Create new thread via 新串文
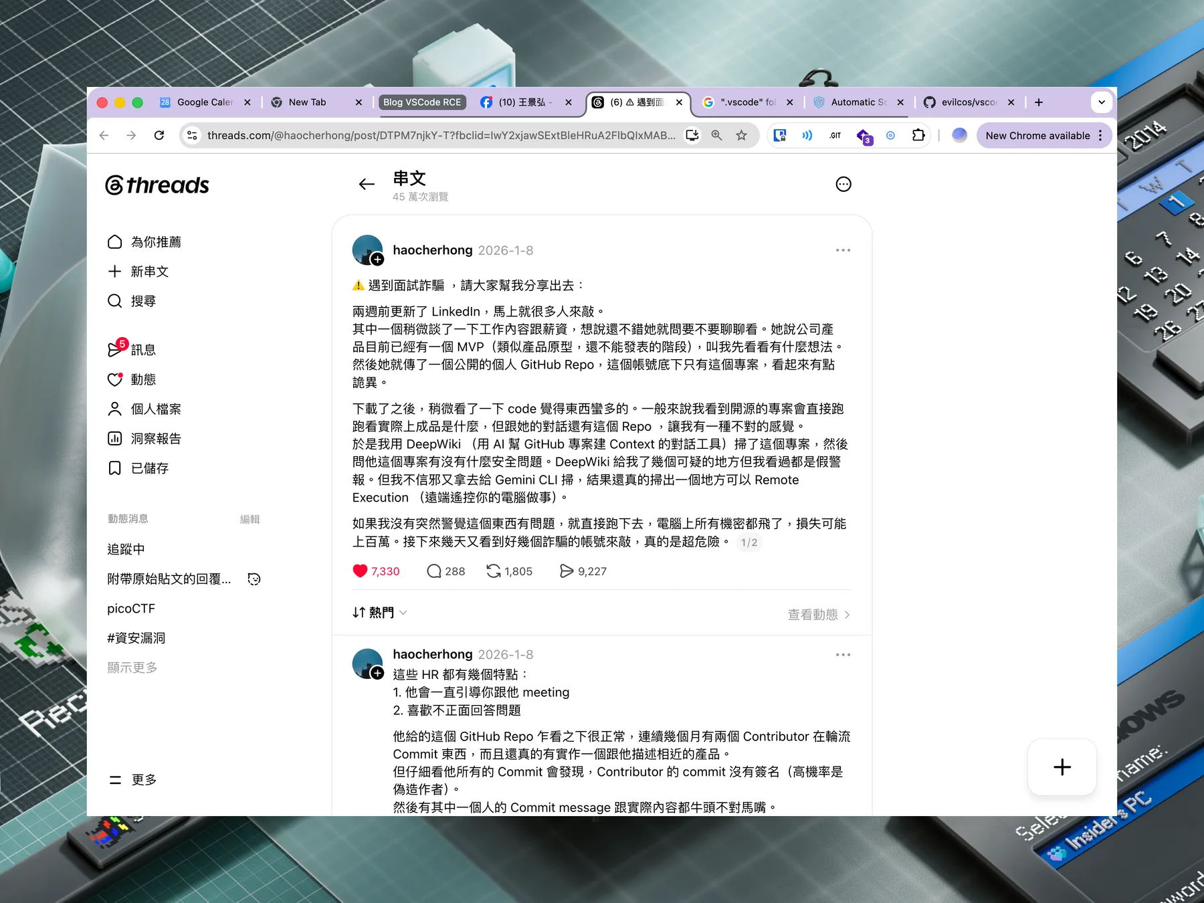Viewport: 1204px width, 903px height. point(138,272)
